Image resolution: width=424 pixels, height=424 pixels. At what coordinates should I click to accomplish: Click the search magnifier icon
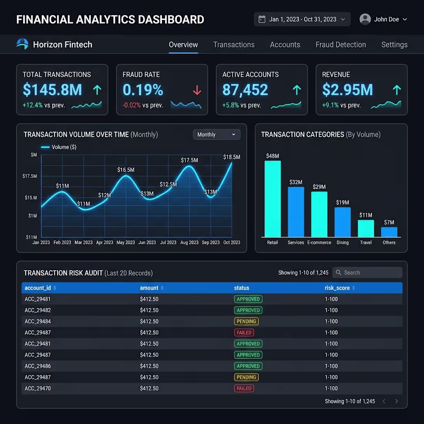(338, 273)
